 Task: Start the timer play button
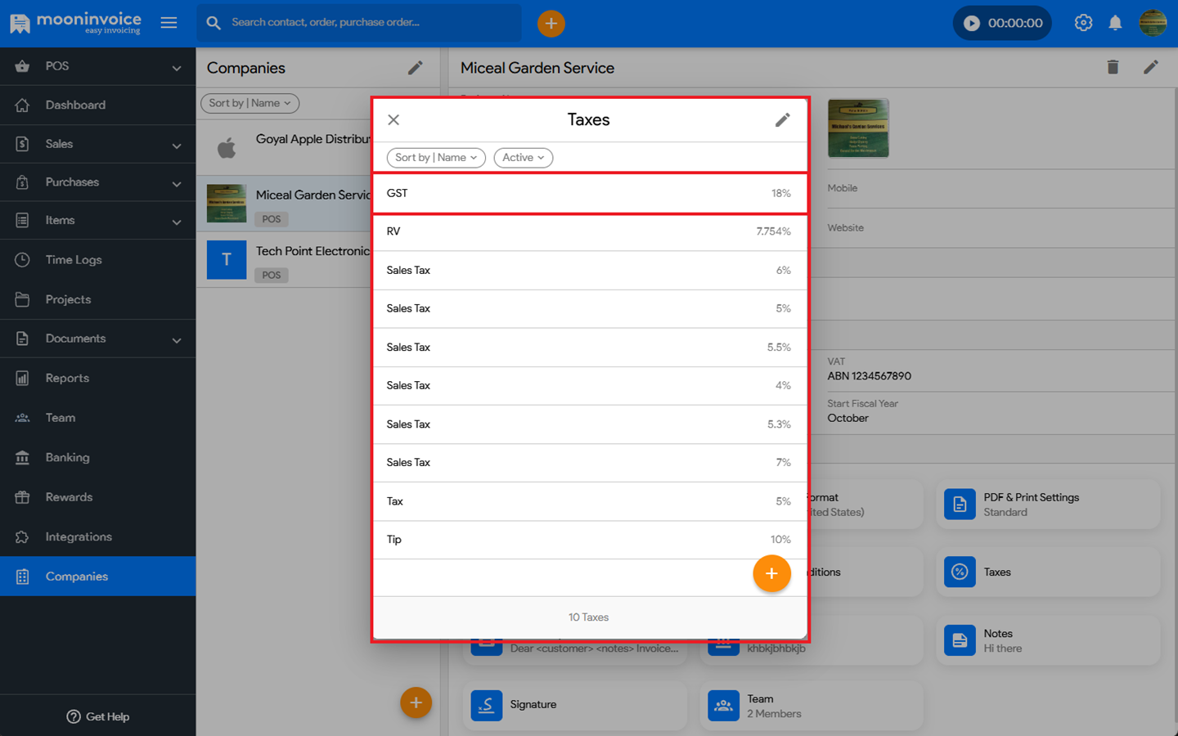(972, 23)
